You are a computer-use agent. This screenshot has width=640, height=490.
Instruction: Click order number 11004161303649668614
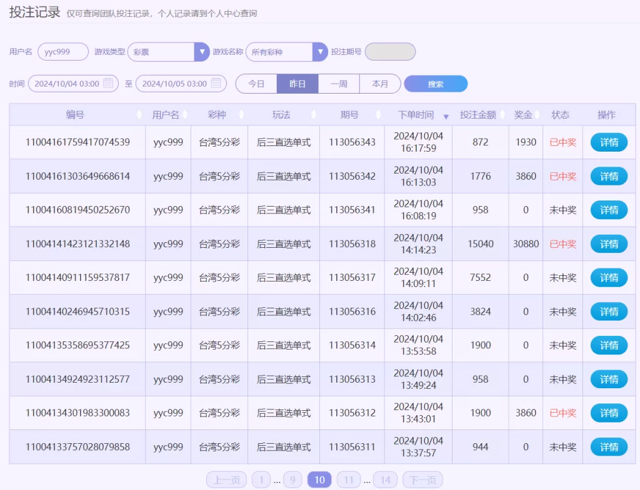(x=77, y=176)
